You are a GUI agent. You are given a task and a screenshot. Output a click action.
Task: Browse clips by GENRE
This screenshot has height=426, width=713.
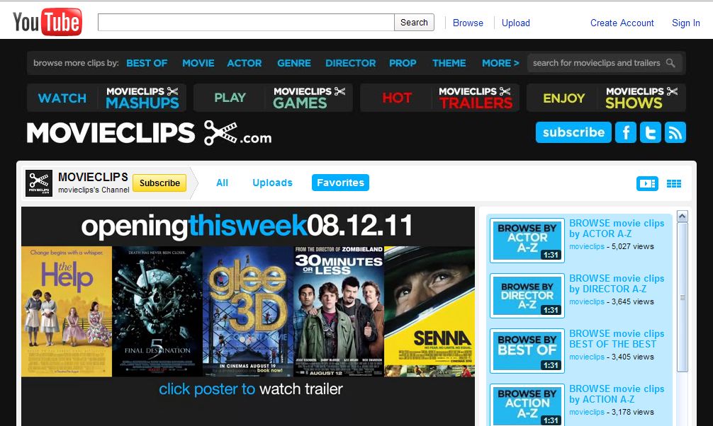[294, 63]
